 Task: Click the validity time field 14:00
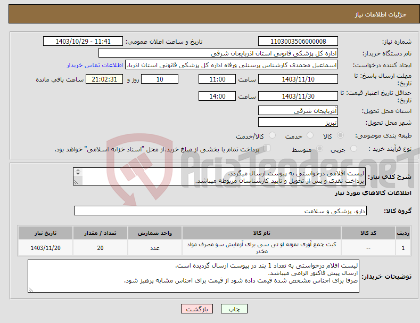click(x=217, y=96)
